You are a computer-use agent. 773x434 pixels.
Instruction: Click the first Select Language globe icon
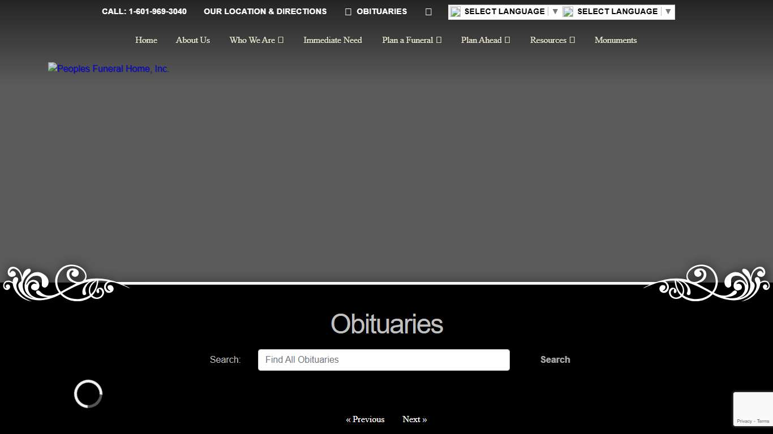[x=456, y=11]
